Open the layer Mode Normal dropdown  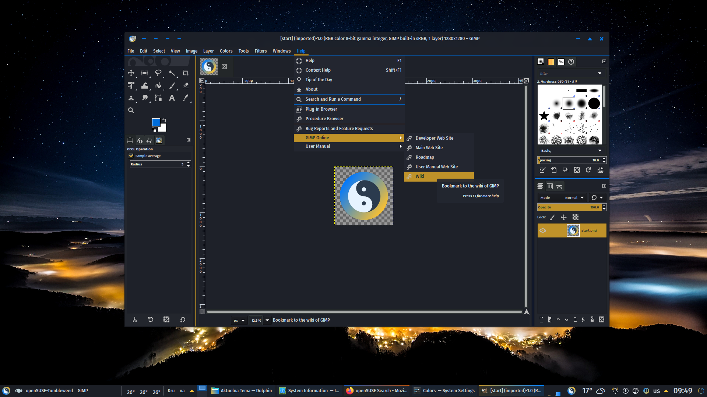point(562,198)
